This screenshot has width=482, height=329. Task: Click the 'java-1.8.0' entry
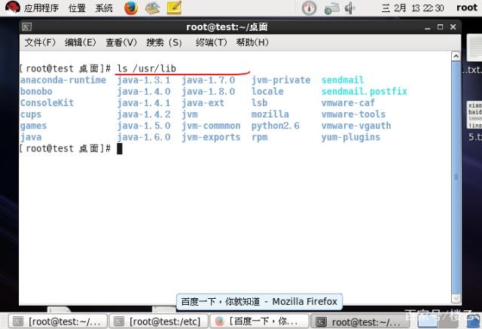coord(208,91)
